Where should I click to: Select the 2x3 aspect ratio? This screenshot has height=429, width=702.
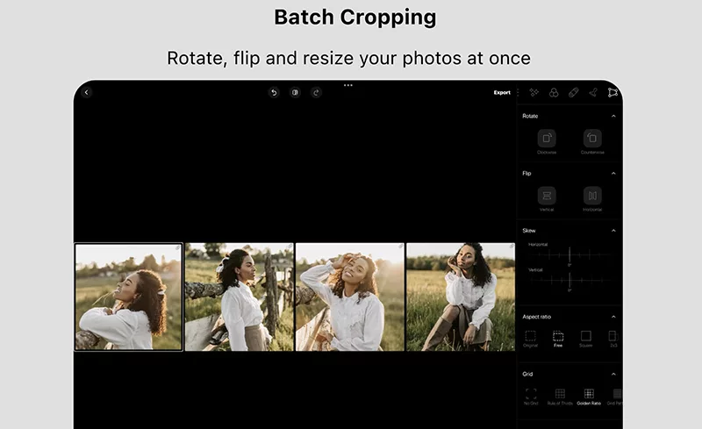[x=613, y=339]
